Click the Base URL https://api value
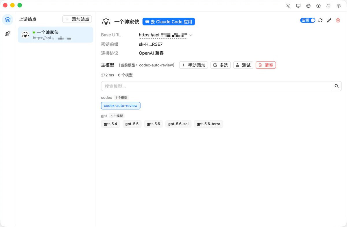347x227 pixels. click(163, 35)
